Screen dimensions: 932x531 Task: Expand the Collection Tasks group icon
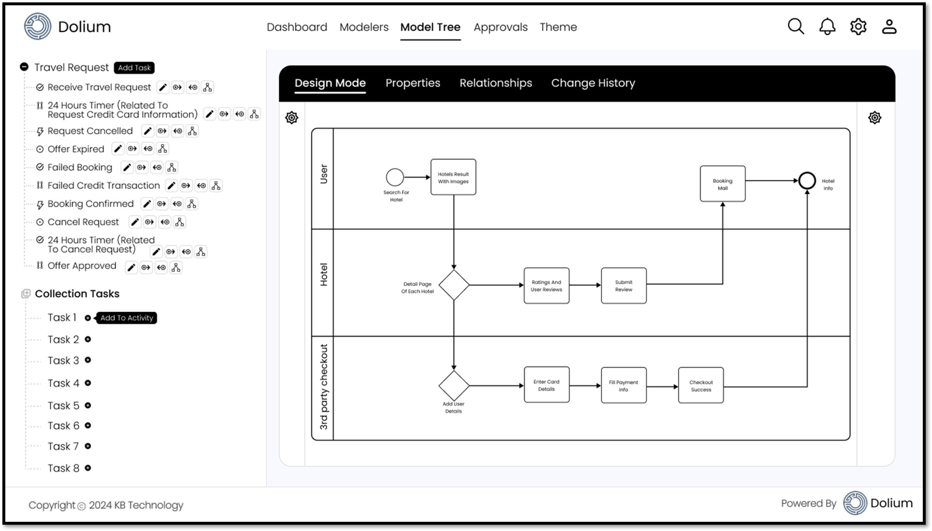click(x=26, y=294)
